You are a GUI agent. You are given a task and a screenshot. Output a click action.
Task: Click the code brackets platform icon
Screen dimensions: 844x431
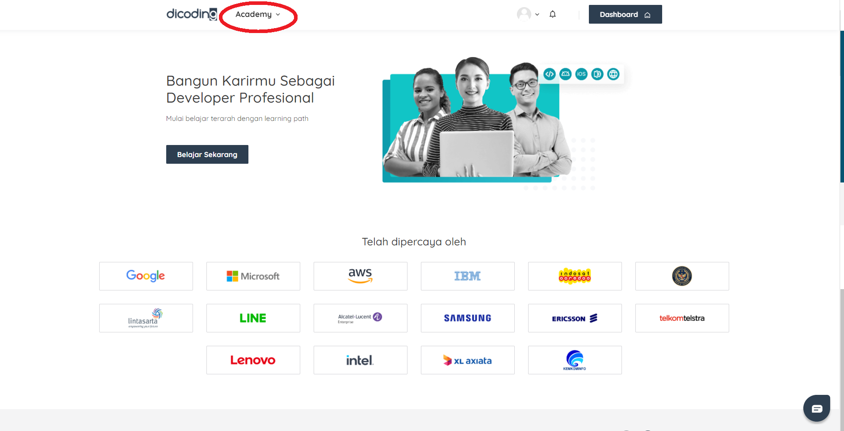[x=550, y=74]
